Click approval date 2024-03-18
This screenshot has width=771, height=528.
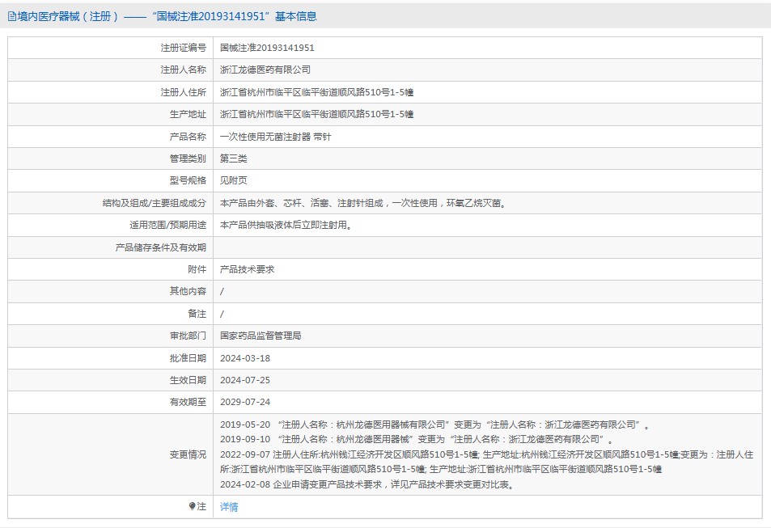pyautogui.click(x=245, y=357)
